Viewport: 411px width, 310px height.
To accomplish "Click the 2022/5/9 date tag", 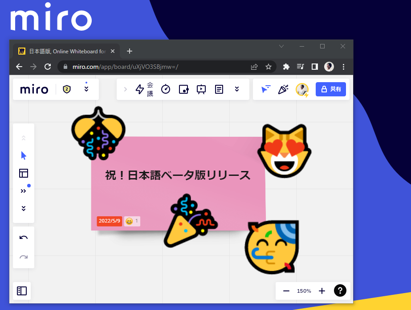I will click(x=109, y=221).
